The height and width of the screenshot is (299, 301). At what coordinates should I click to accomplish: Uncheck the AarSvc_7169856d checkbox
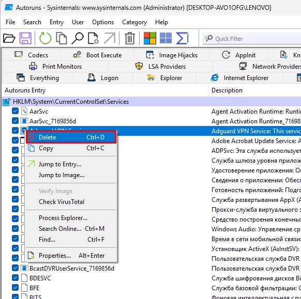click(x=15, y=121)
